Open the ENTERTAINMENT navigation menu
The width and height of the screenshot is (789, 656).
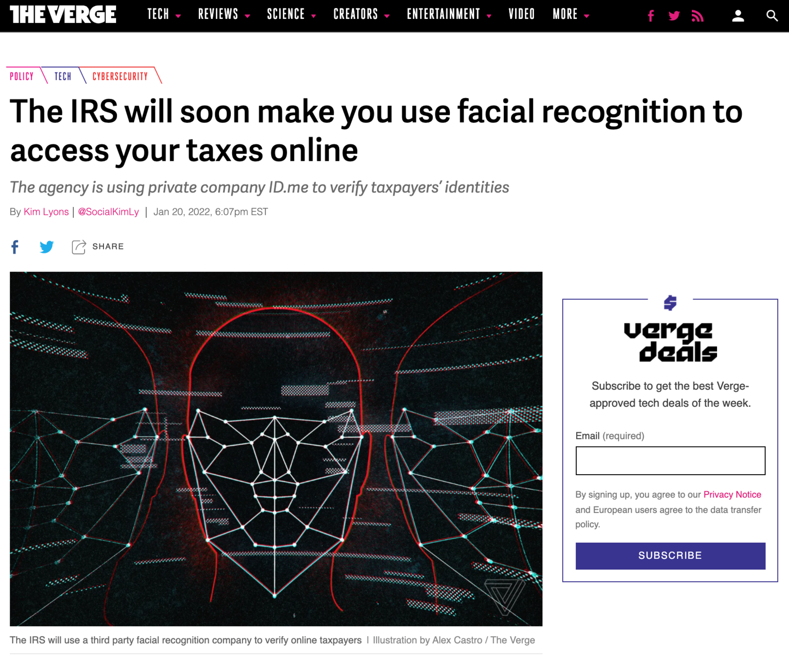(444, 15)
